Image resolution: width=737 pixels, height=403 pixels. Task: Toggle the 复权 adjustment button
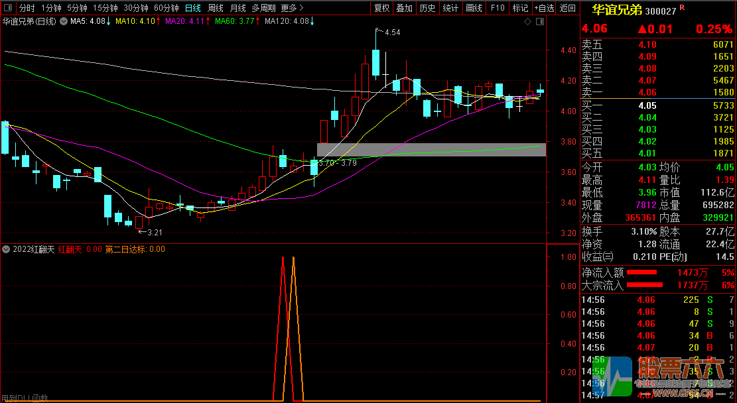point(381,8)
